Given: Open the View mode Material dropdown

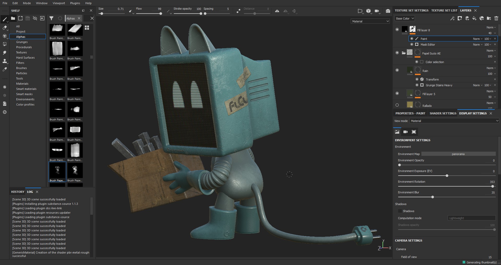Looking at the screenshot, I should tap(454, 121).
